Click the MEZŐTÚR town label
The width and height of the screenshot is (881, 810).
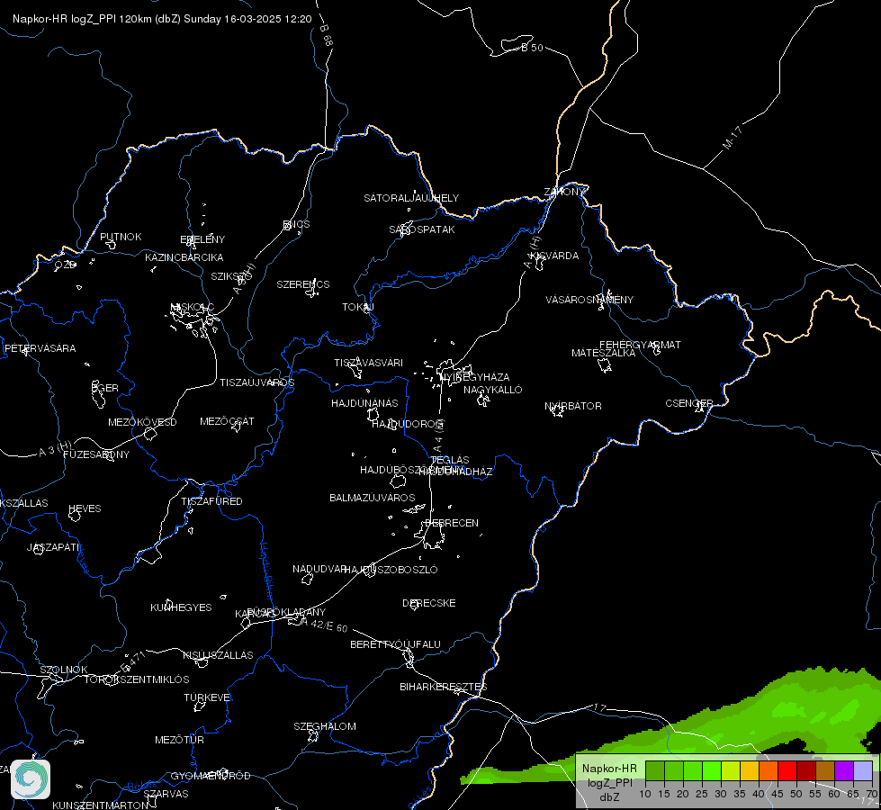click(179, 740)
